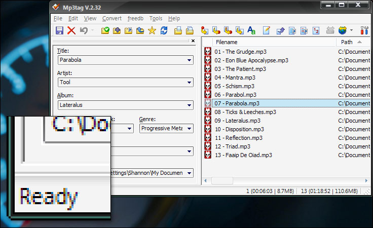Click the globe tag sources icon
The width and height of the screenshot is (373, 228).
tap(343, 30)
